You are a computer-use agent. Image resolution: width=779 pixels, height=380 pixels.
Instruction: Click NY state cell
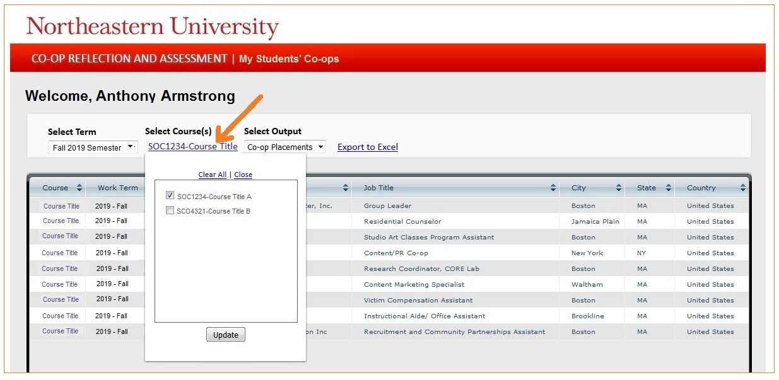pos(642,253)
